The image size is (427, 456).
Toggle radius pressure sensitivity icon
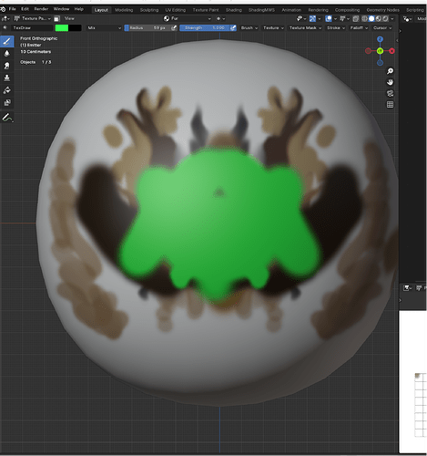(174, 28)
